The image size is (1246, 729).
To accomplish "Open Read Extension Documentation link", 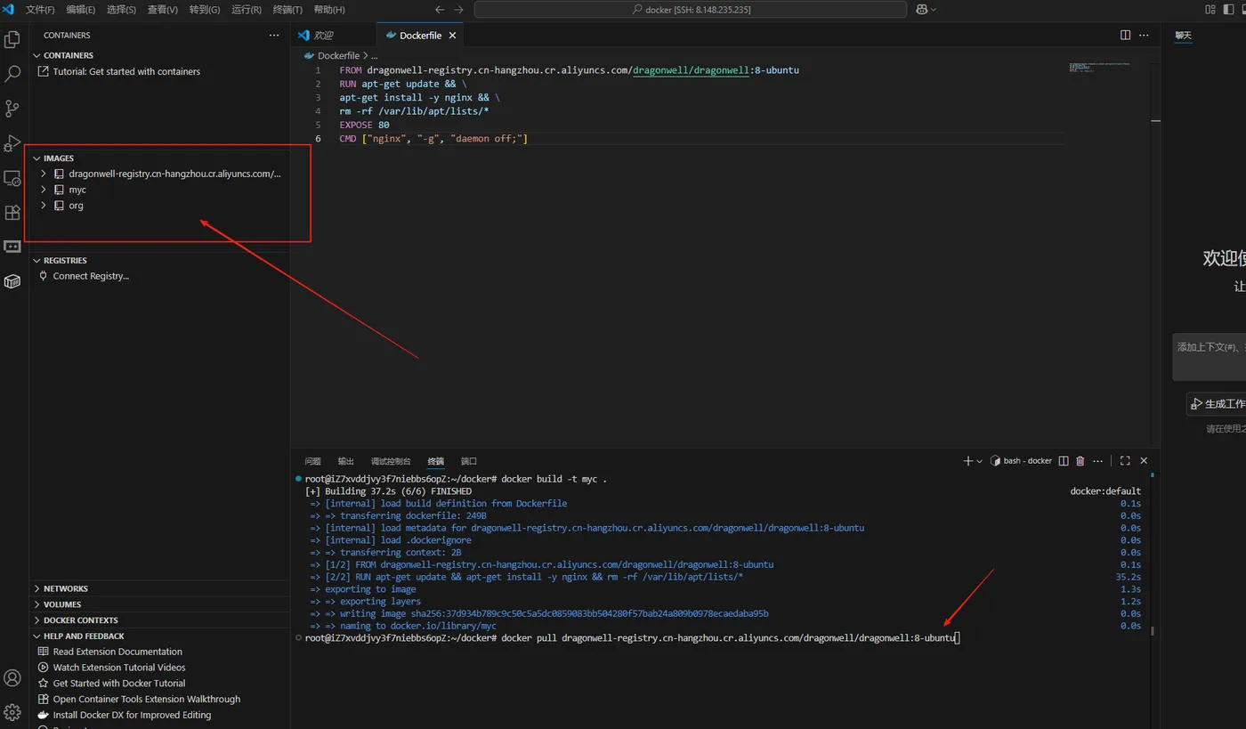I will (117, 652).
